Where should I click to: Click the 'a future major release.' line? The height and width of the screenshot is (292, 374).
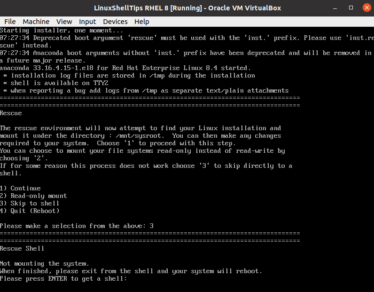[43, 60]
